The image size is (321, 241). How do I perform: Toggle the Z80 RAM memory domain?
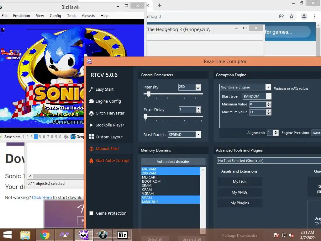tap(171, 173)
